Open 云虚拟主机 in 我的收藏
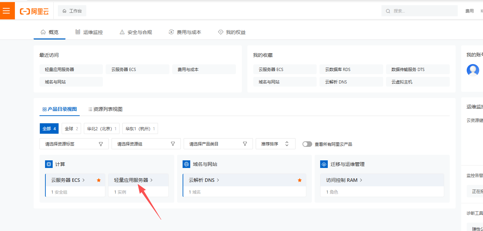 pyautogui.click(x=418, y=82)
